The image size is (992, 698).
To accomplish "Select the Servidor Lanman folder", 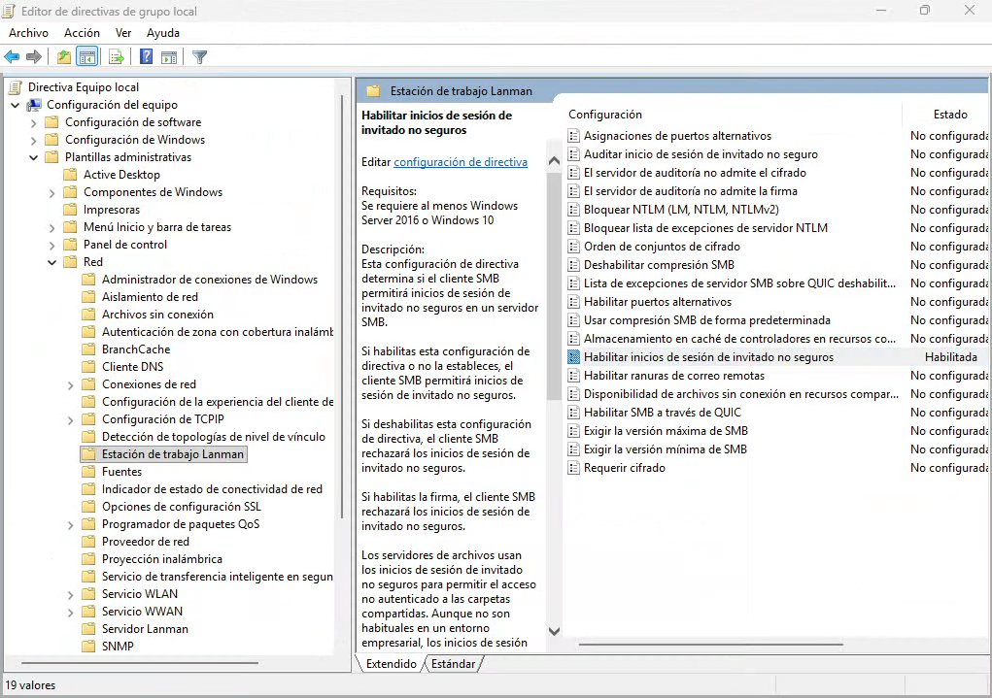I will [145, 629].
